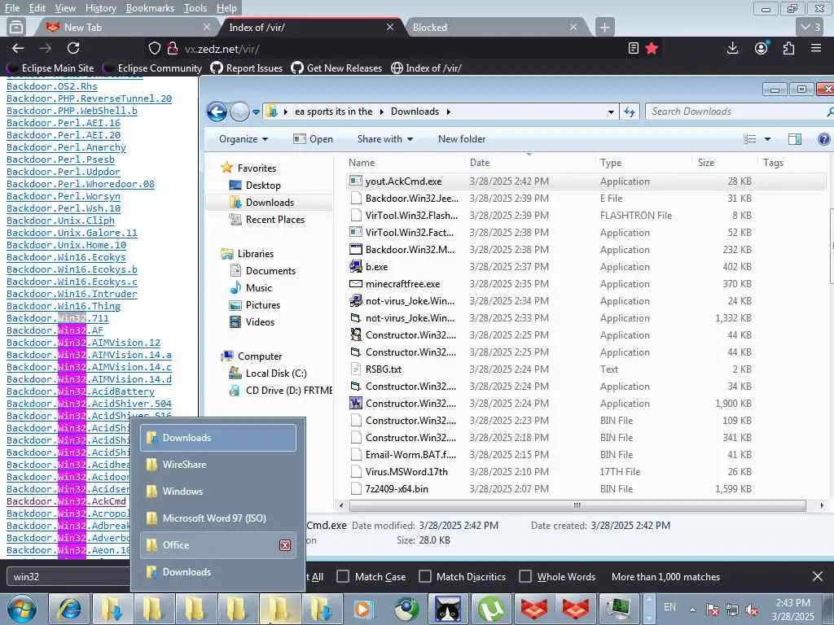
Task: Click the address bar URL vx.zedz.net/vir/
Action: [x=222, y=49]
